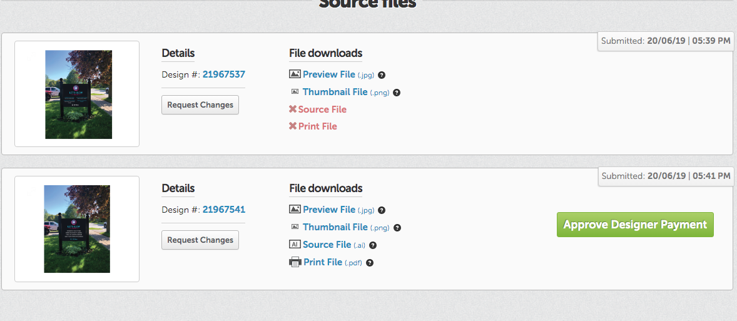Click help icon beside second Thumbnail File
The height and width of the screenshot is (321, 737).
[397, 228]
